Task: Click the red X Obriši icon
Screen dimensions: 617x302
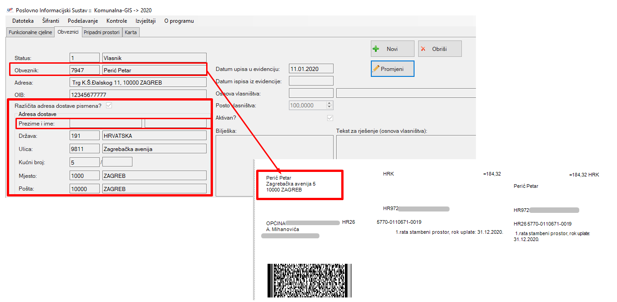Action: click(x=423, y=49)
